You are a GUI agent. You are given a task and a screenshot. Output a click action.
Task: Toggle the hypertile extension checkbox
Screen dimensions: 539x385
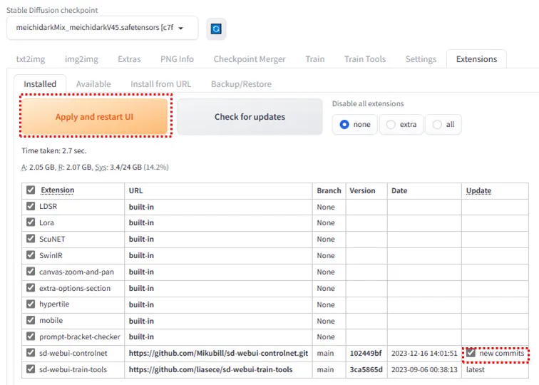(31, 304)
